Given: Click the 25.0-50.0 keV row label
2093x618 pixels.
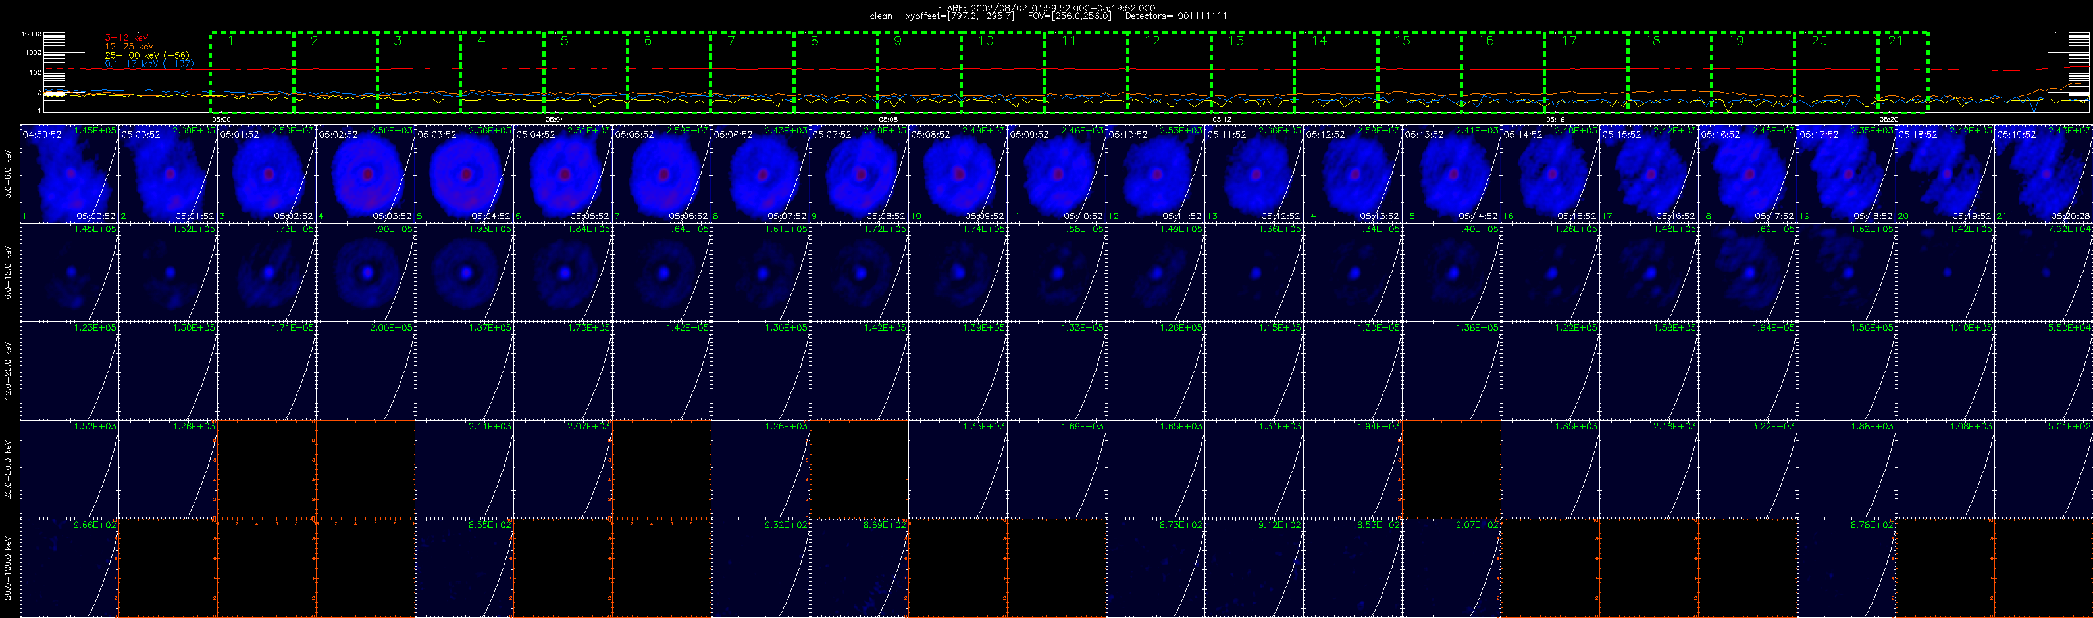Looking at the screenshot, I should [7, 469].
